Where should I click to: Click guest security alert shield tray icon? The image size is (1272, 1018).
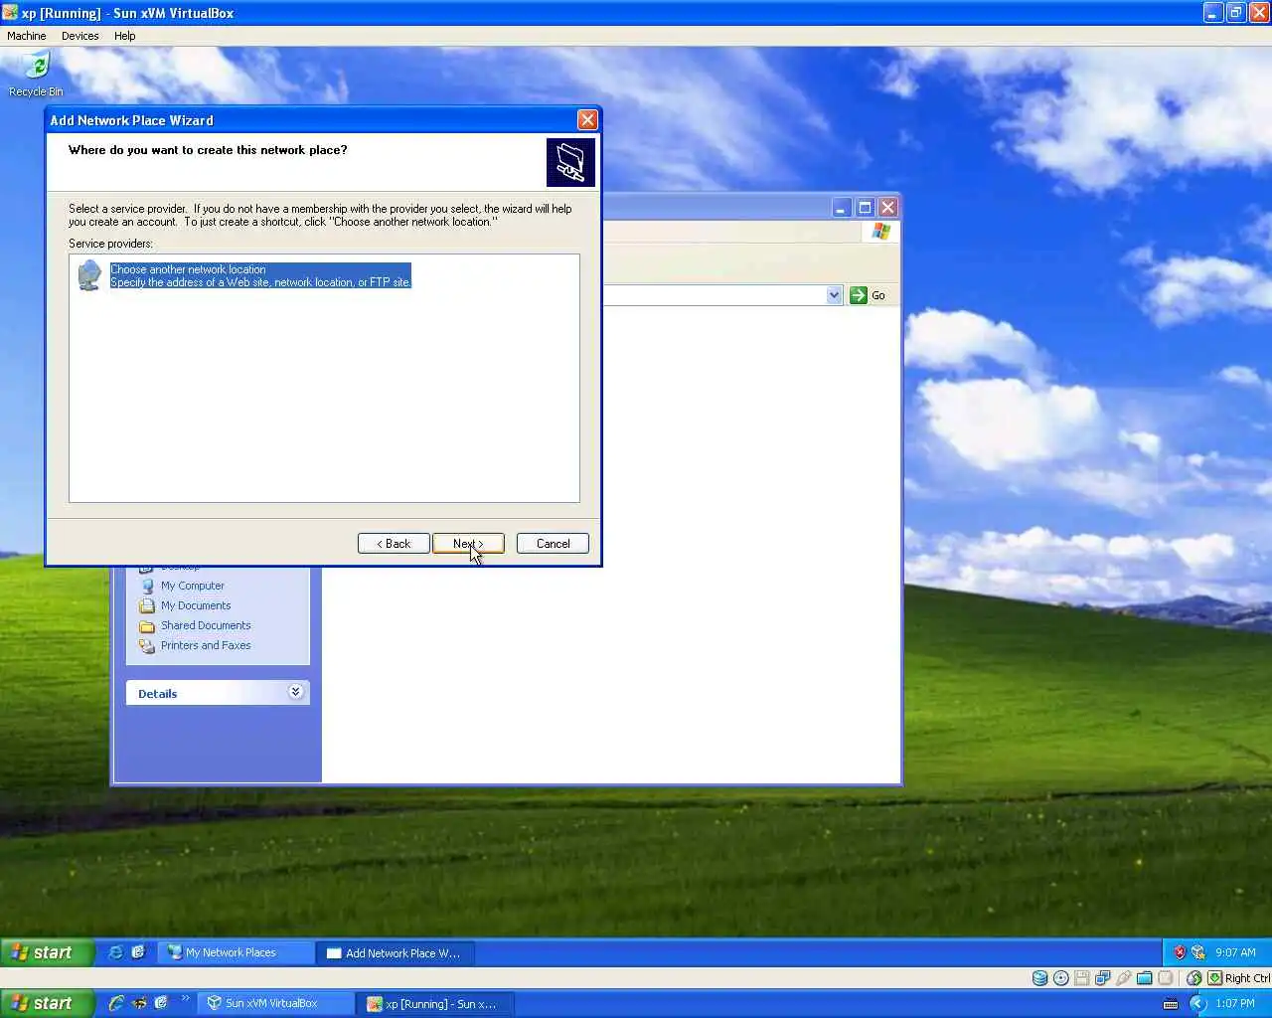point(1180,952)
